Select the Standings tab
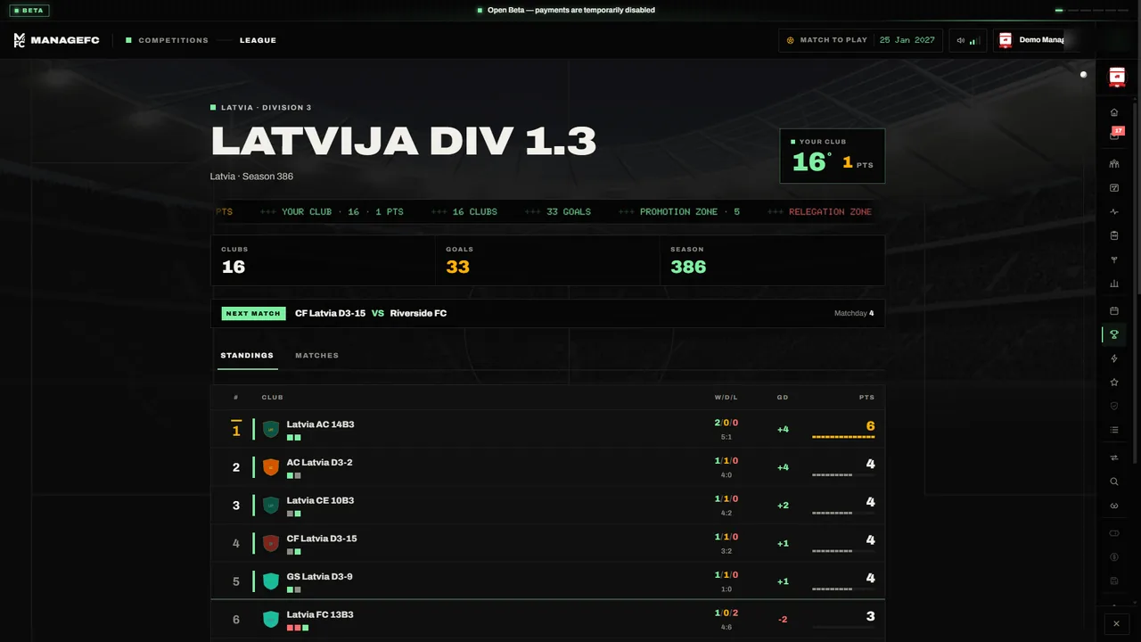 [x=247, y=356]
